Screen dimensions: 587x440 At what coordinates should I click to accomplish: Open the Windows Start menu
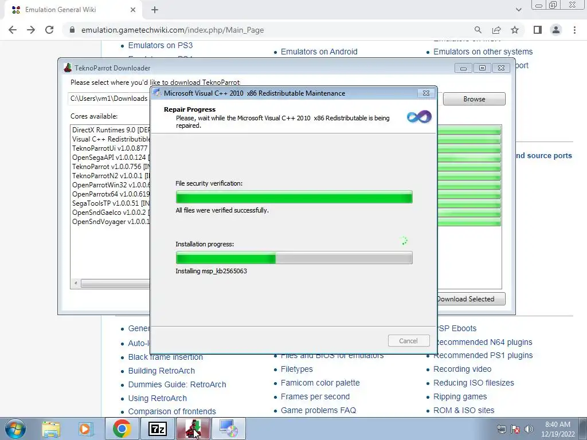(x=14, y=429)
